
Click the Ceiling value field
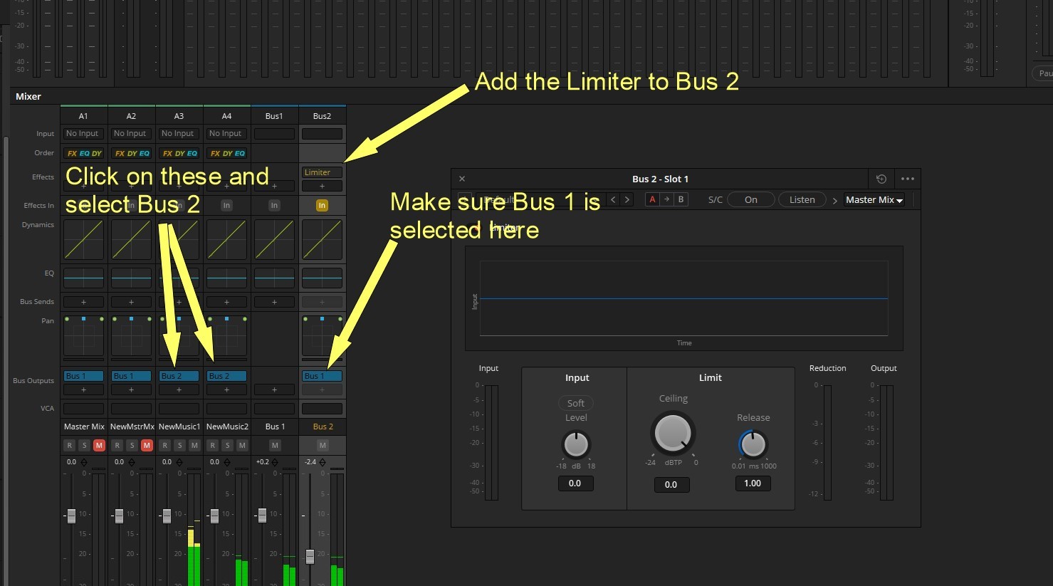671,485
